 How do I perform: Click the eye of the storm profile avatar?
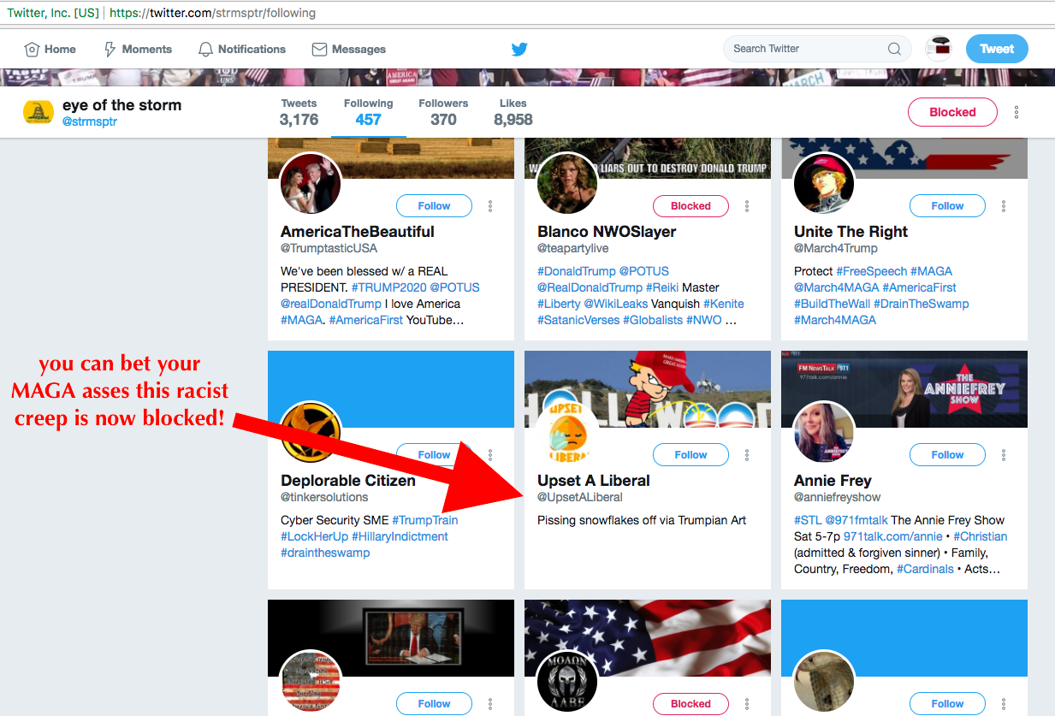tap(38, 112)
